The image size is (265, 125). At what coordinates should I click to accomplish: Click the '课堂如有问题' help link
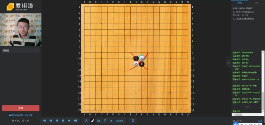point(21,115)
